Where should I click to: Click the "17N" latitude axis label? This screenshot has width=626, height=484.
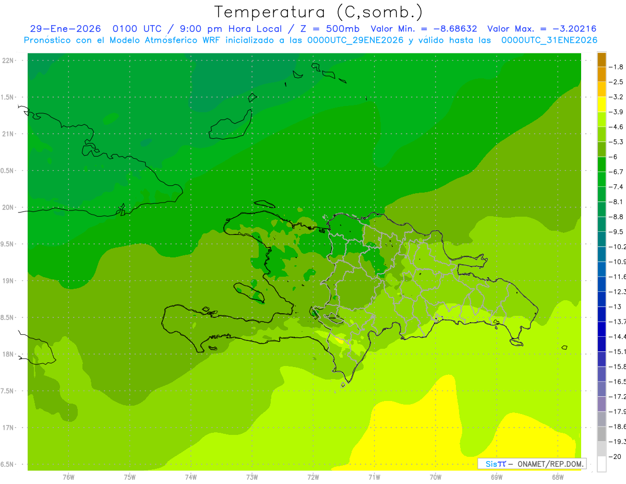click(x=8, y=428)
